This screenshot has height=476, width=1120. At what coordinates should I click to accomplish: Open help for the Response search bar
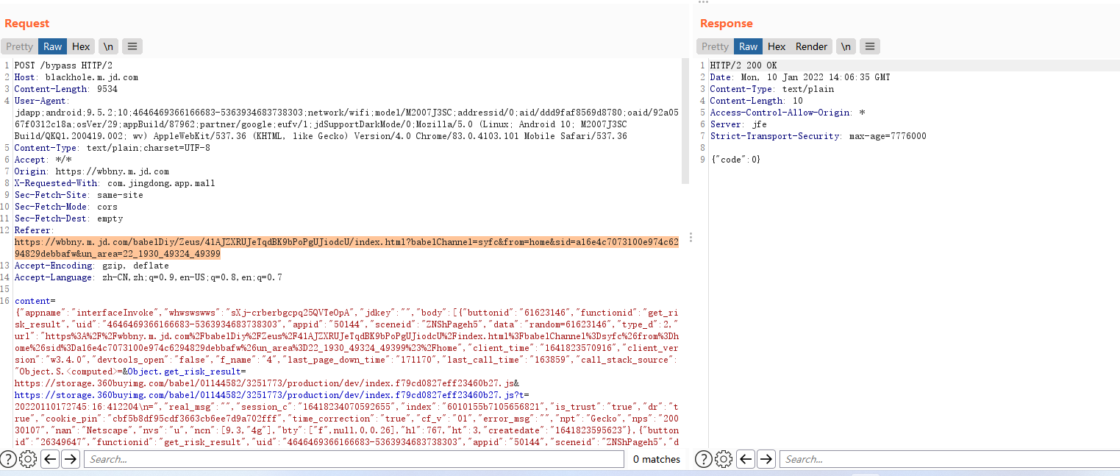coord(704,459)
